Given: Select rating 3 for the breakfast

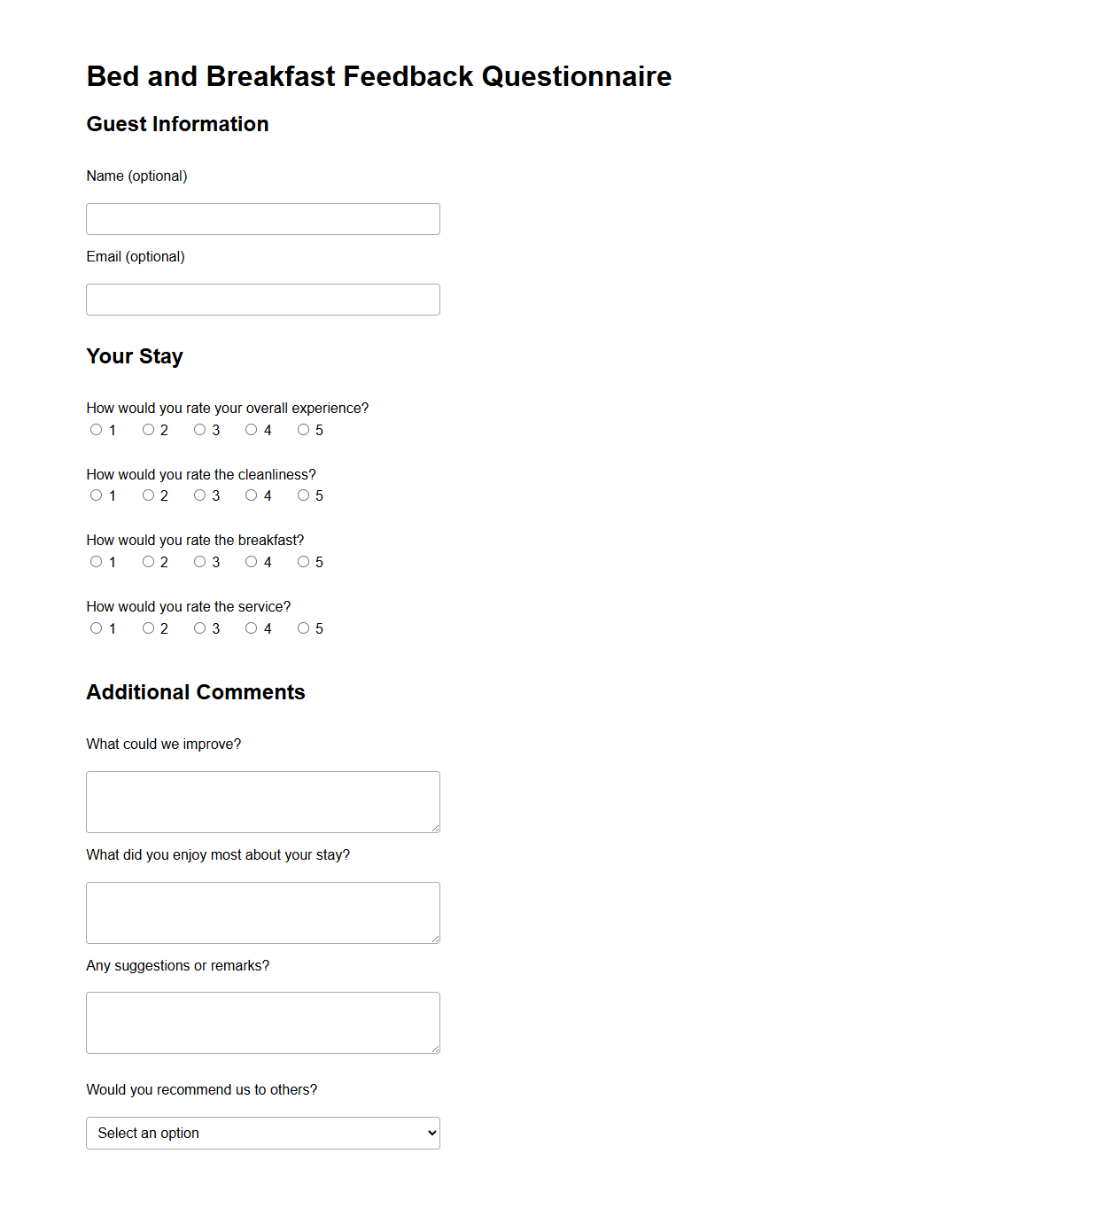Looking at the screenshot, I should pos(199,561).
